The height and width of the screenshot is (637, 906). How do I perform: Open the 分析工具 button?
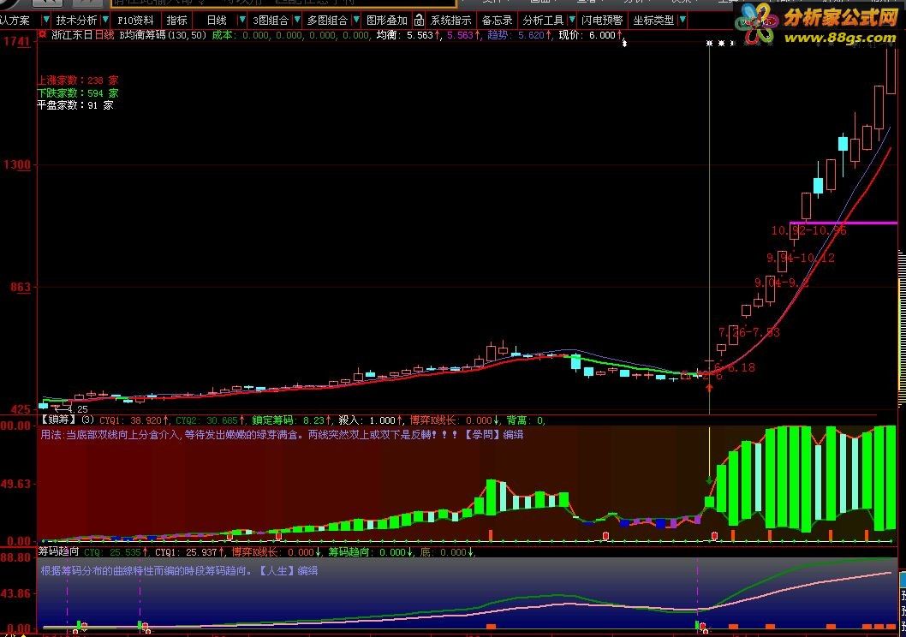click(543, 21)
